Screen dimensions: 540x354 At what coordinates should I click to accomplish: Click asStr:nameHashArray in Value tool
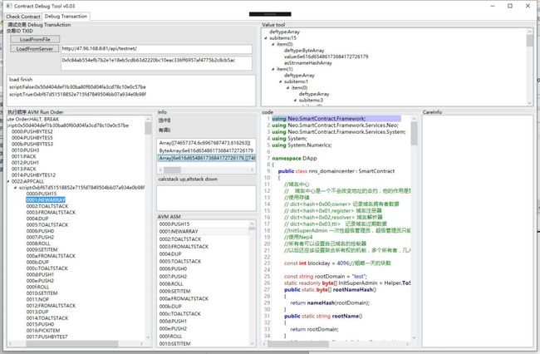(308, 62)
